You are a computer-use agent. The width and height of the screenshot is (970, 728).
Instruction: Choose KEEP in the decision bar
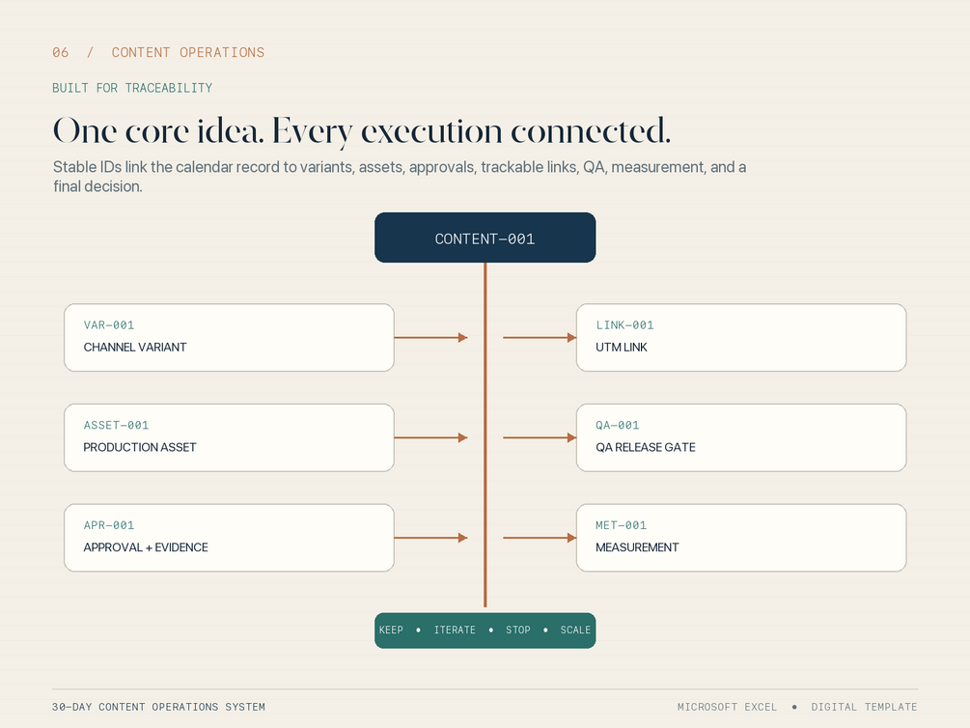point(391,630)
